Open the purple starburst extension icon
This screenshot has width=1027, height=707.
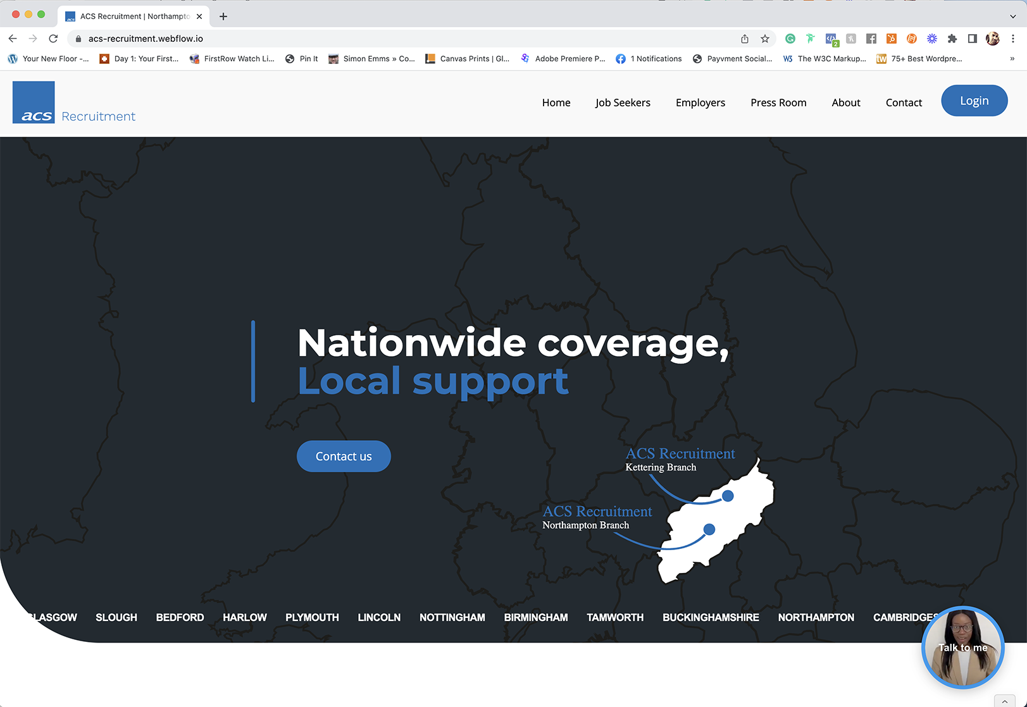tap(932, 39)
